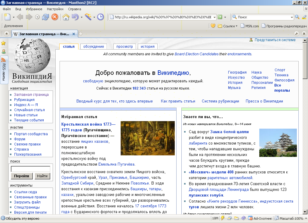Click the round X button right of the tab bar
The image size is (308, 223).
coord(304,34)
